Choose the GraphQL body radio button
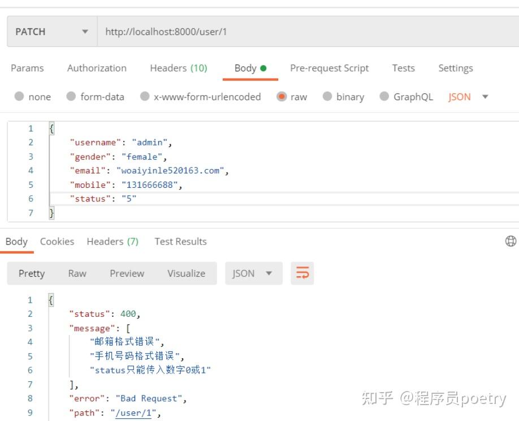This screenshot has height=421, width=519. (384, 96)
